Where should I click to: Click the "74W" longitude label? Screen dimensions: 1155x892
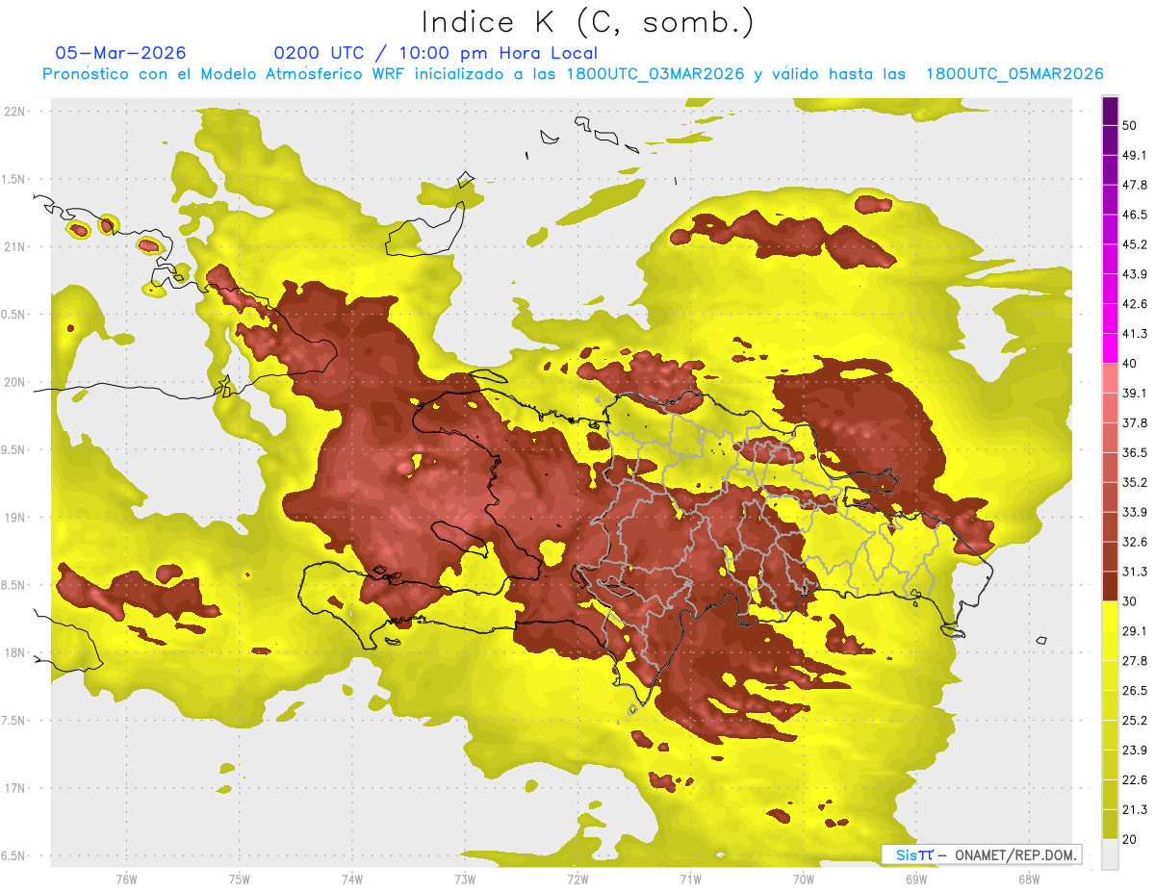(352, 879)
